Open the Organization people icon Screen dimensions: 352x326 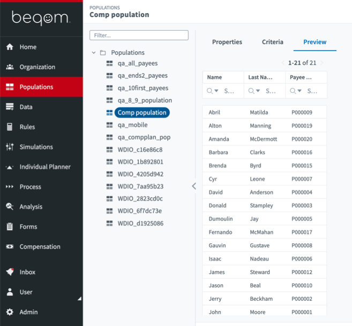(x=10, y=67)
